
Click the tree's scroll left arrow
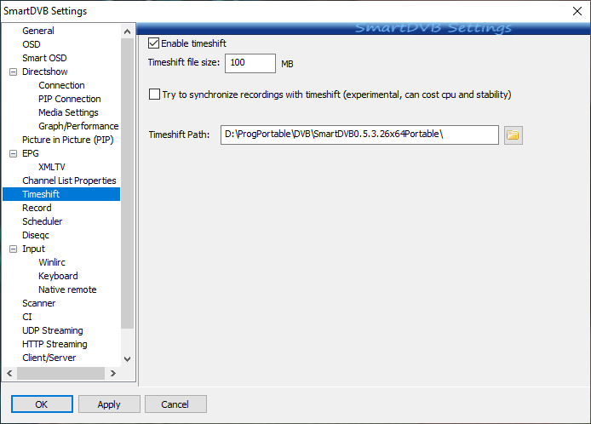tap(10, 373)
